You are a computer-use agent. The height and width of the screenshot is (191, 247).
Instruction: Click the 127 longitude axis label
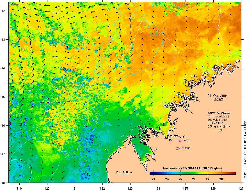click(241, 188)
